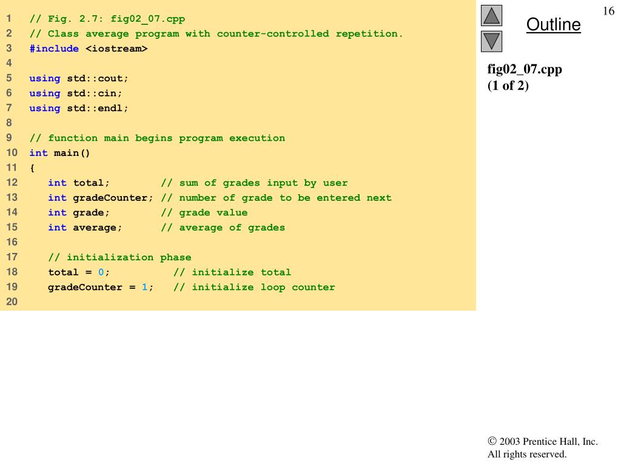Screen dimensions: 621x466
Task: Click the '(1 of 2)' page indicator
Action: 508,86
